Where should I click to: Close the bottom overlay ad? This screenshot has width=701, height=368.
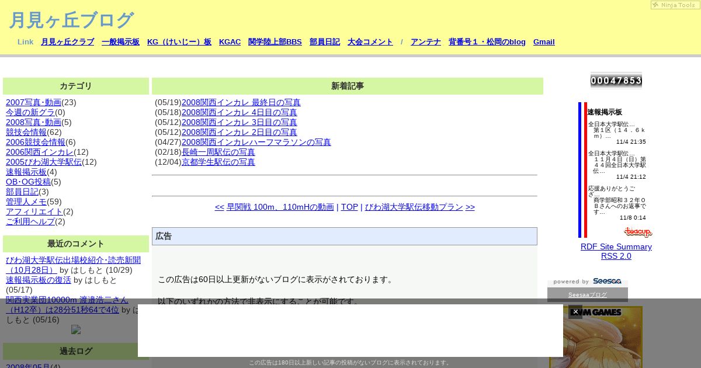pyautogui.click(x=575, y=312)
